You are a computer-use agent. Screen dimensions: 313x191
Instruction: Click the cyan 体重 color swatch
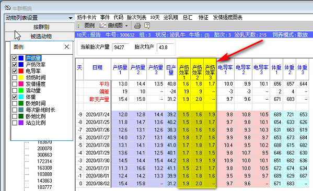(21, 97)
